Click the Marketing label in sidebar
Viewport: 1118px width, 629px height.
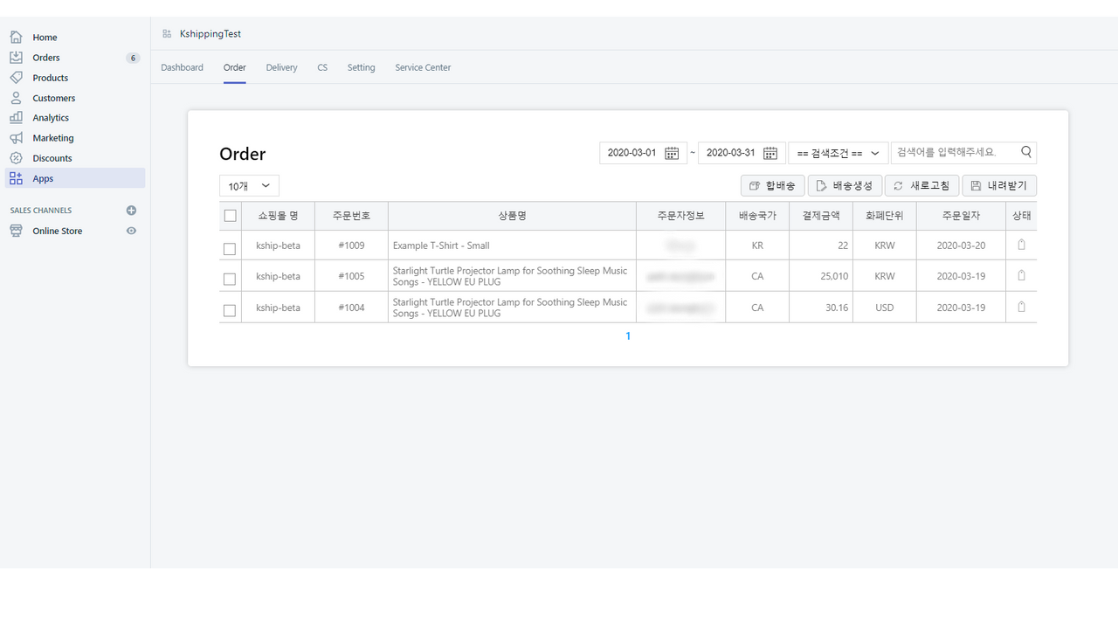tap(53, 138)
